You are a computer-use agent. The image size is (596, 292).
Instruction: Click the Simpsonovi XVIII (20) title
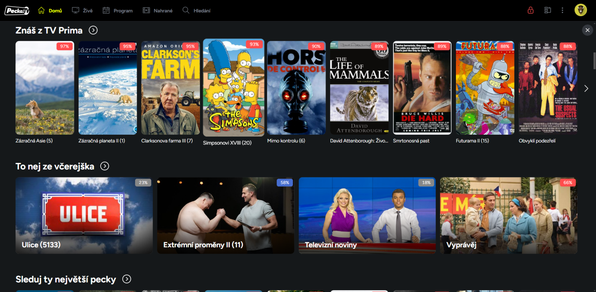pyautogui.click(x=227, y=143)
